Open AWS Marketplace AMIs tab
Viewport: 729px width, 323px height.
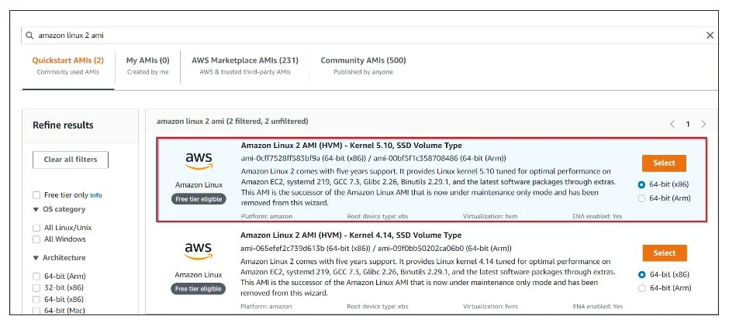point(245,65)
